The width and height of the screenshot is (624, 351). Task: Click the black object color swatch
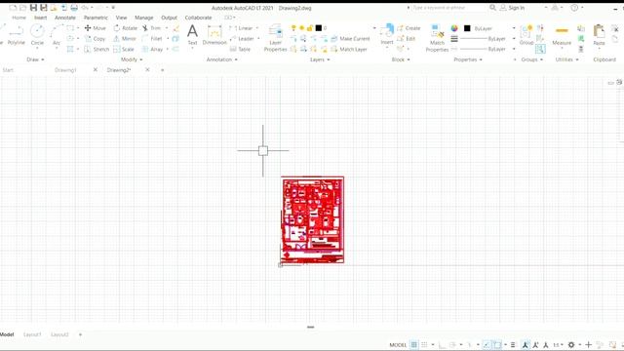pyautogui.click(x=467, y=28)
